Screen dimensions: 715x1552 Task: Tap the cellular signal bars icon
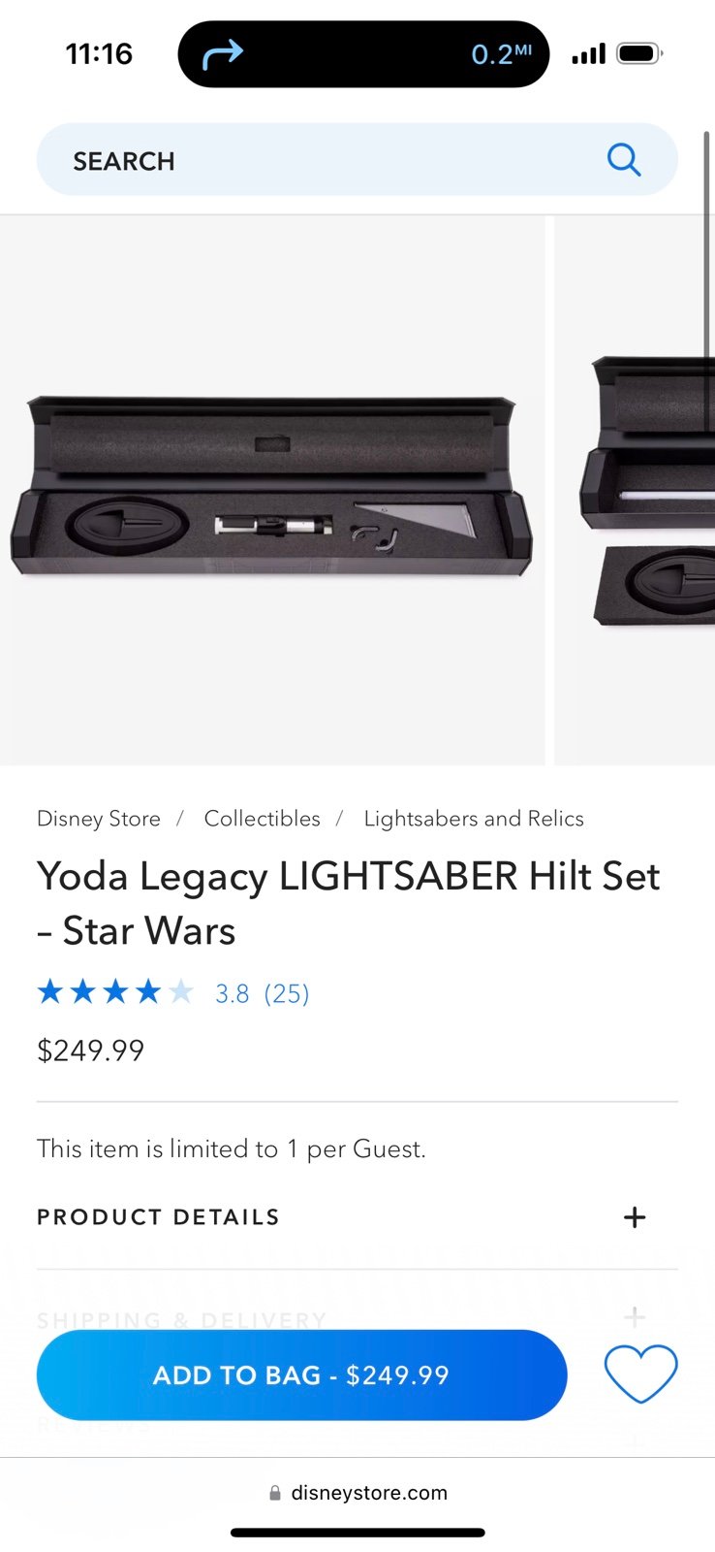coord(588,53)
